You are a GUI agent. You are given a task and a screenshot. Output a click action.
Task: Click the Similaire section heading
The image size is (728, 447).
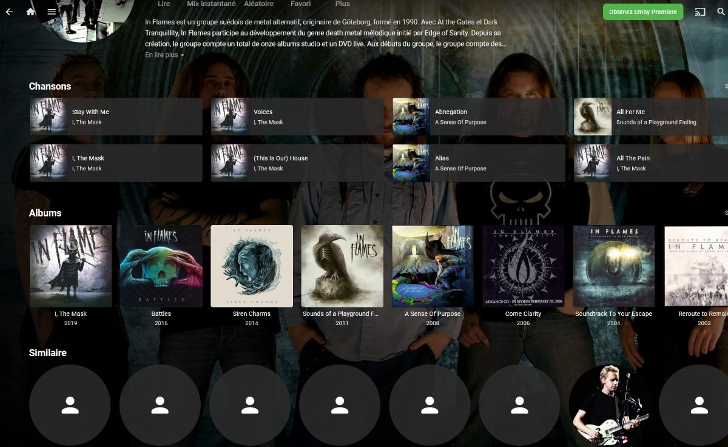[x=48, y=352]
